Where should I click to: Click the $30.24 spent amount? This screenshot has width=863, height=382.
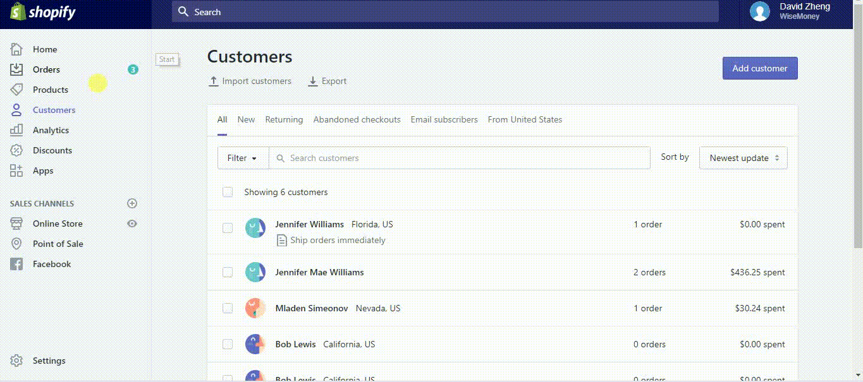click(760, 308)
